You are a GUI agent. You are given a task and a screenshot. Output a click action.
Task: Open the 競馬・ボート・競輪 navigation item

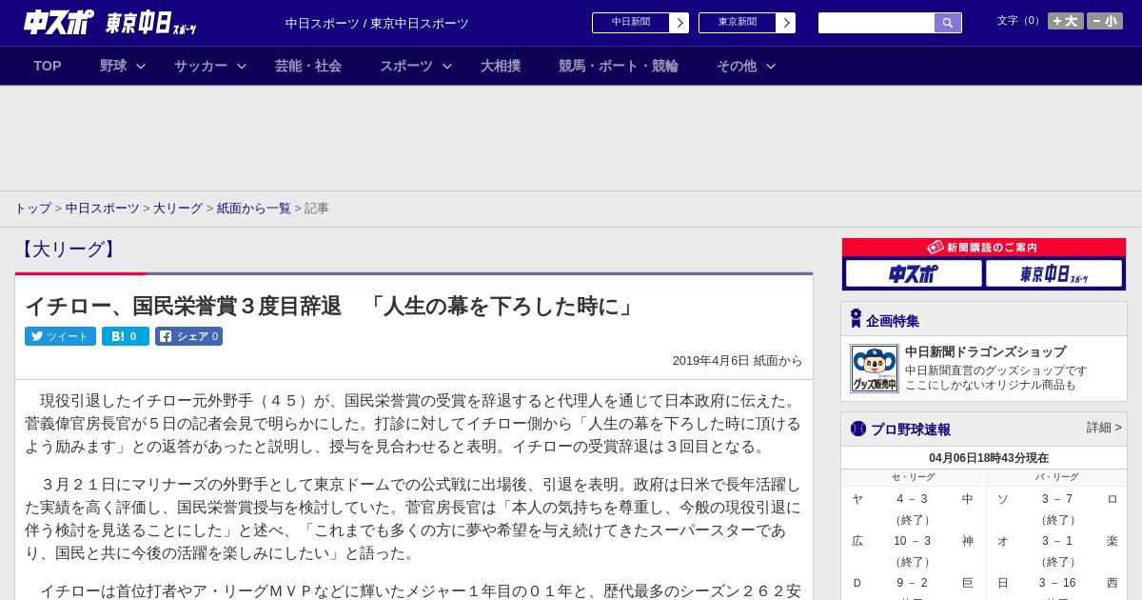pyautogui.click(x=619, y=66)
